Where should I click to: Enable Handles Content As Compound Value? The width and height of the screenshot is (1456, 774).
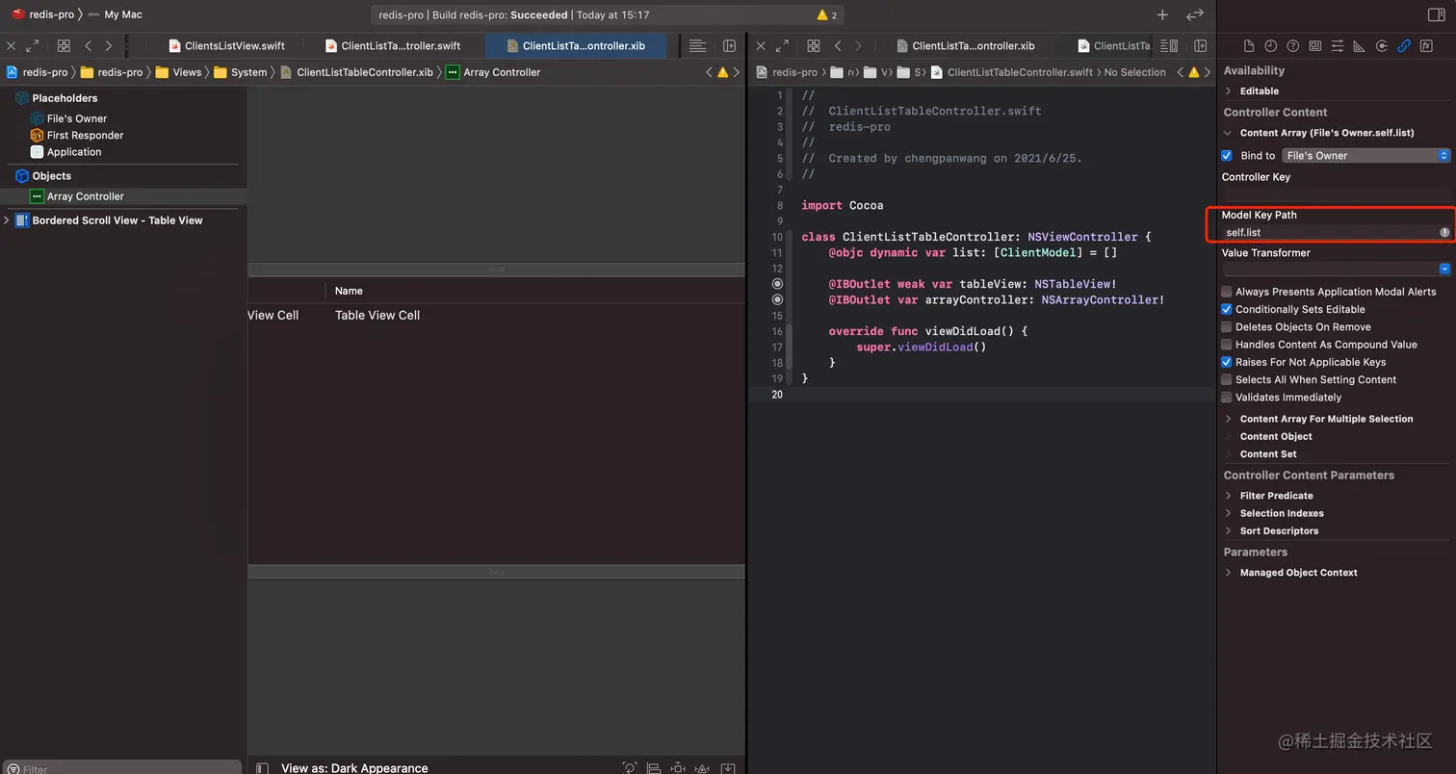[x=1227, y=344]
